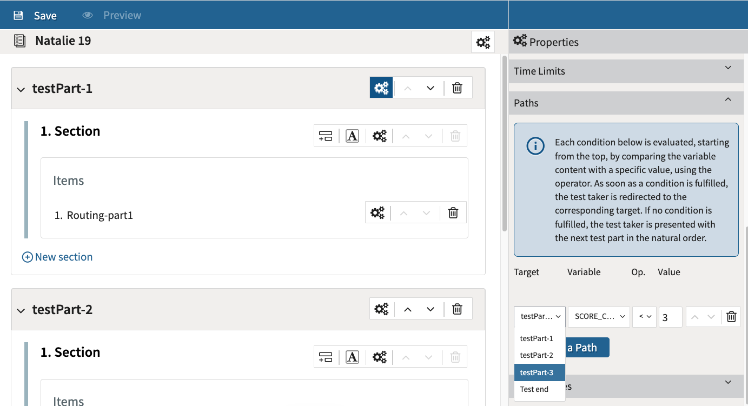Collapse testPart-1 with chevron toggle
This screenshot has width=748, height=406.
[21, 89]
